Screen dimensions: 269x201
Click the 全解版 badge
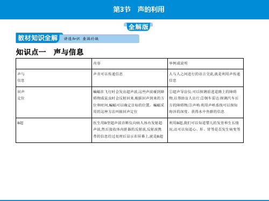(x=138, y=27)
